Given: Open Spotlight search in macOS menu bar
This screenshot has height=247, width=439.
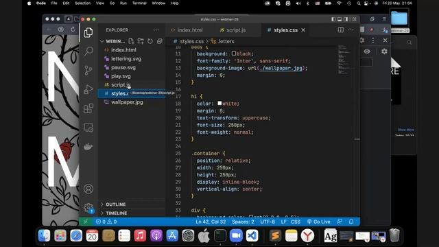Looking at the screenshot, I should 359,3.
